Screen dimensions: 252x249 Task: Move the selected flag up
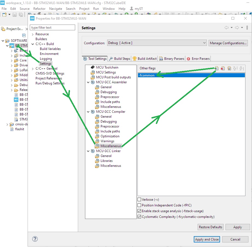point(235,68)
